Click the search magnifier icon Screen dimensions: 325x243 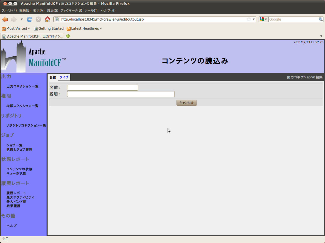(321, 19)
